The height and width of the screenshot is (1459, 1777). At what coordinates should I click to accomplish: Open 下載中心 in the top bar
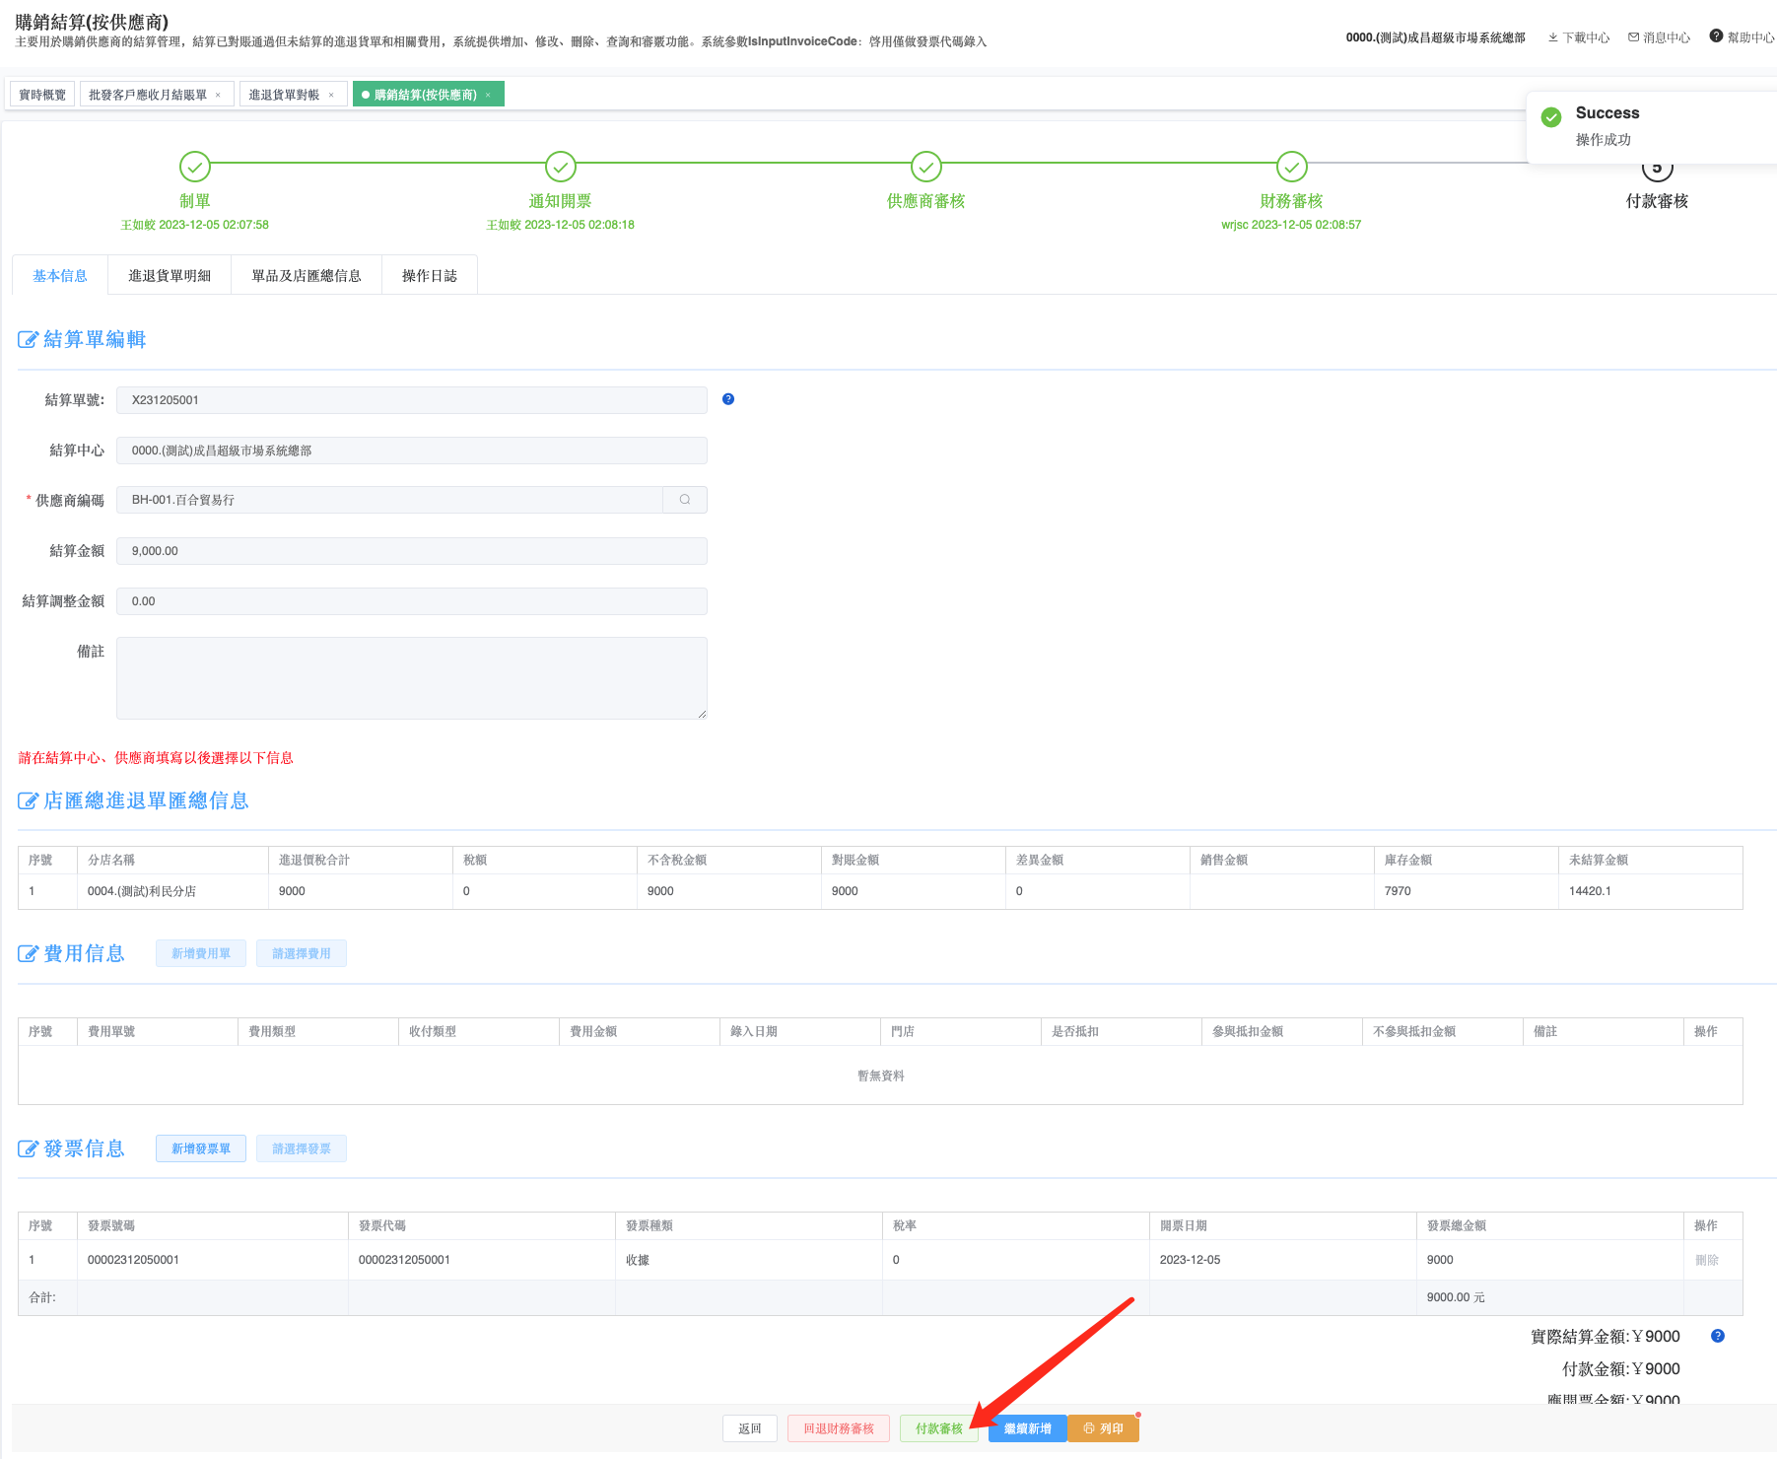pyautogui.click(x=1579, y=37)
